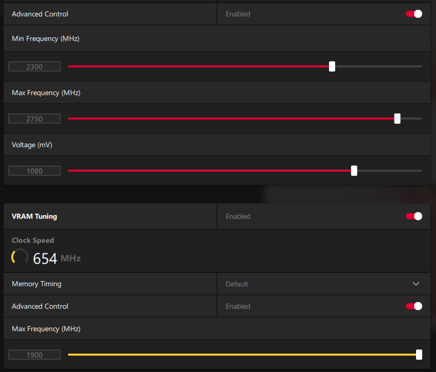The width and height of the screenshot is (436, 372).
Task: Click the VRAM Max Frequency yellow slider handle
Action: 419,355
